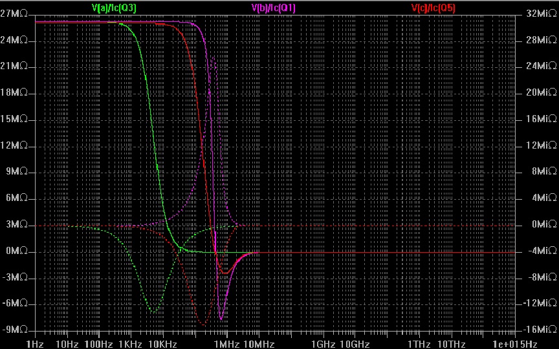
Task: Click the 16MiΩ right axis label
Action: point(541,119)
